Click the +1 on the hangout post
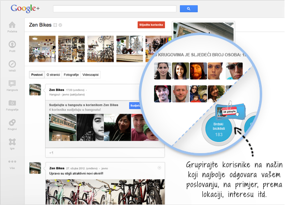The width and height of the screenshot is (285, 205). pos(51,153)
